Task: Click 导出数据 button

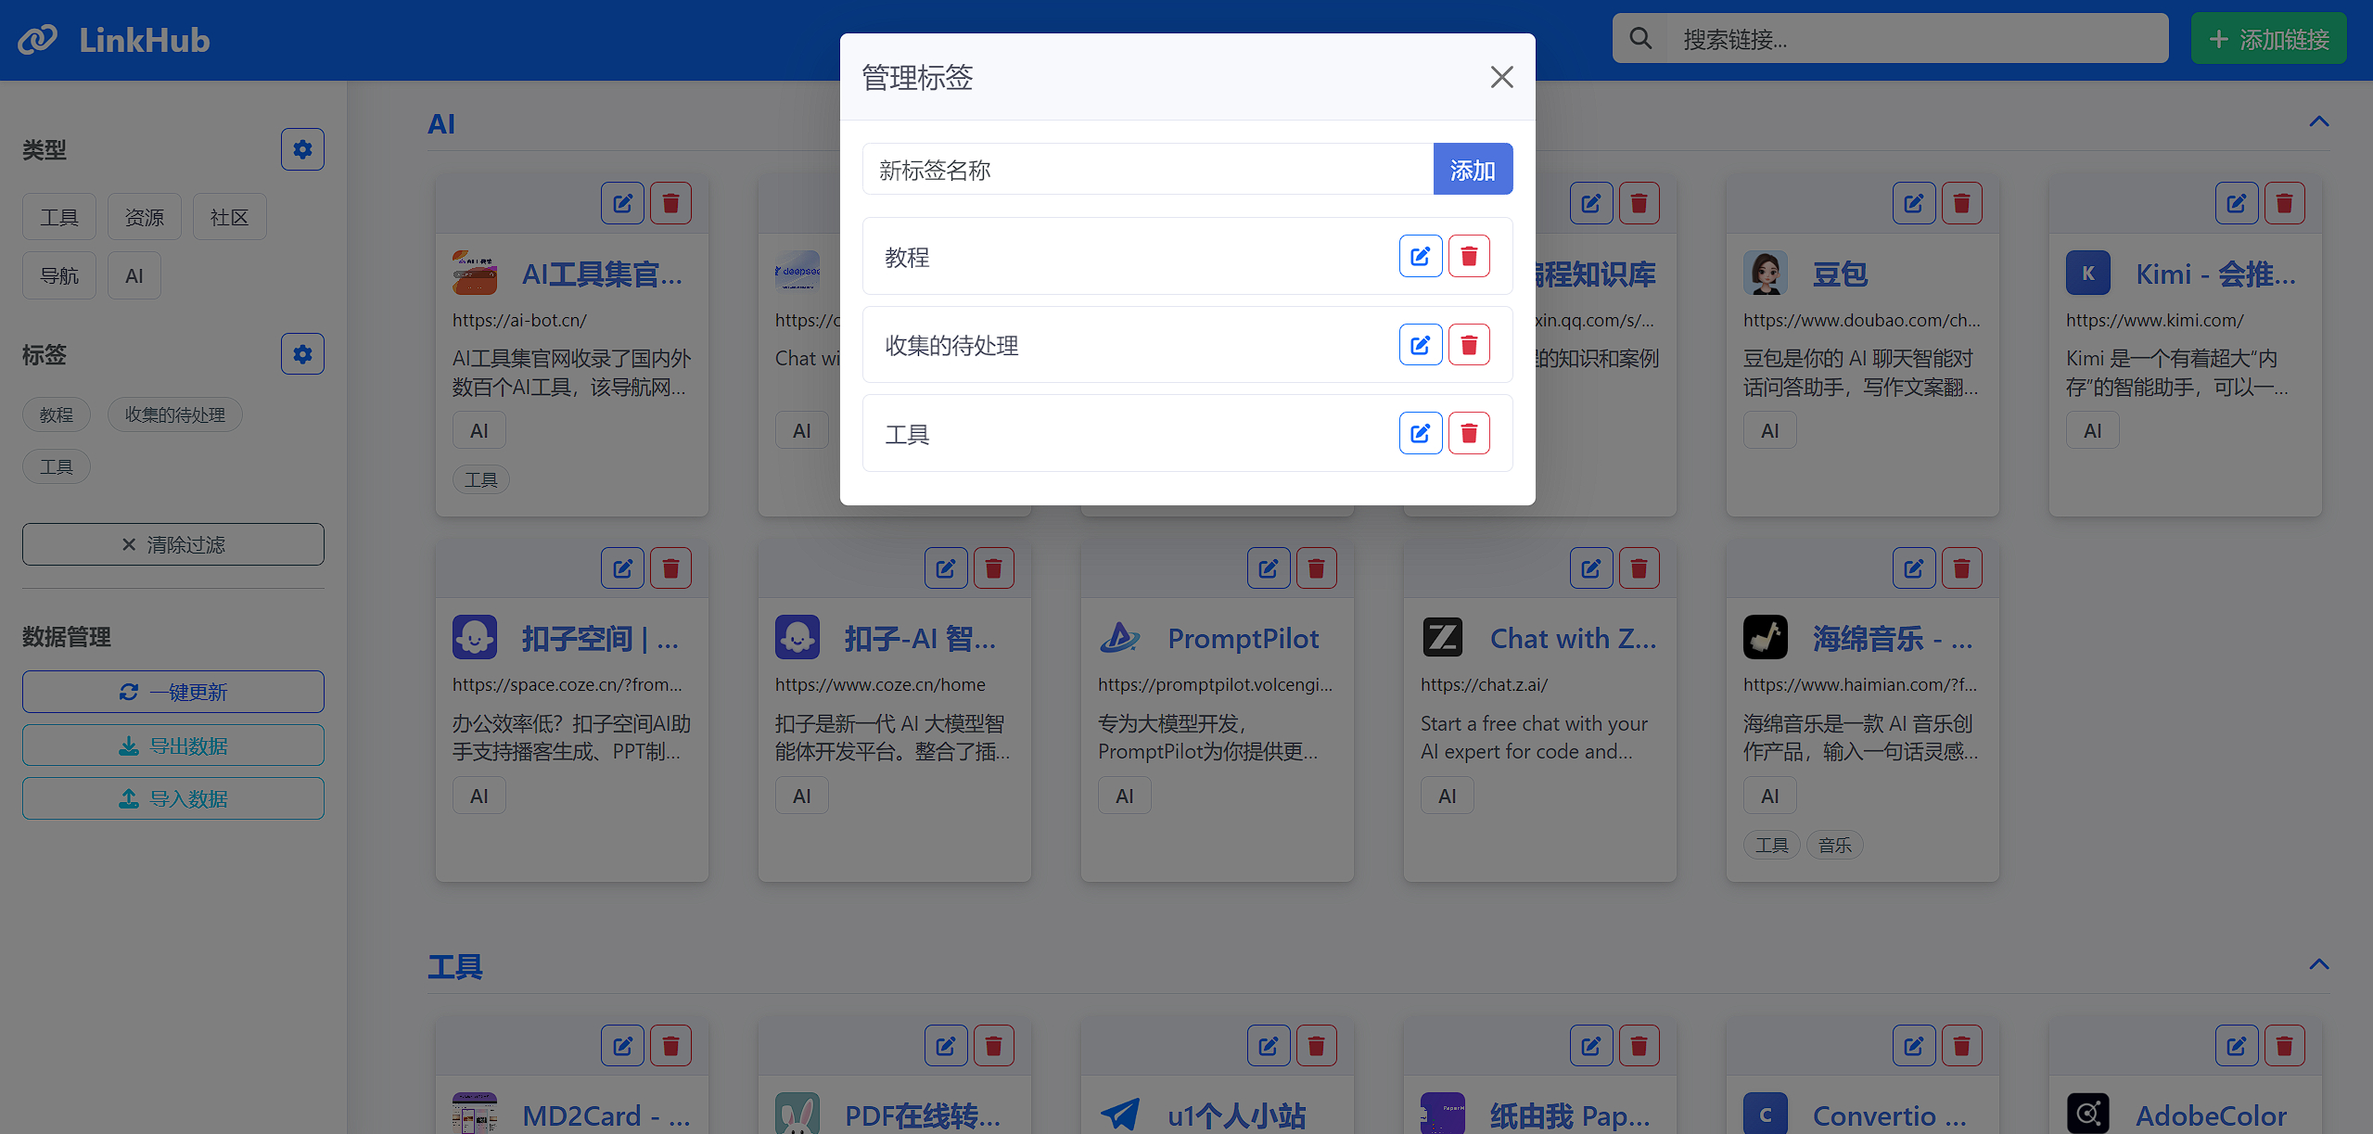Action: [173, 745]
